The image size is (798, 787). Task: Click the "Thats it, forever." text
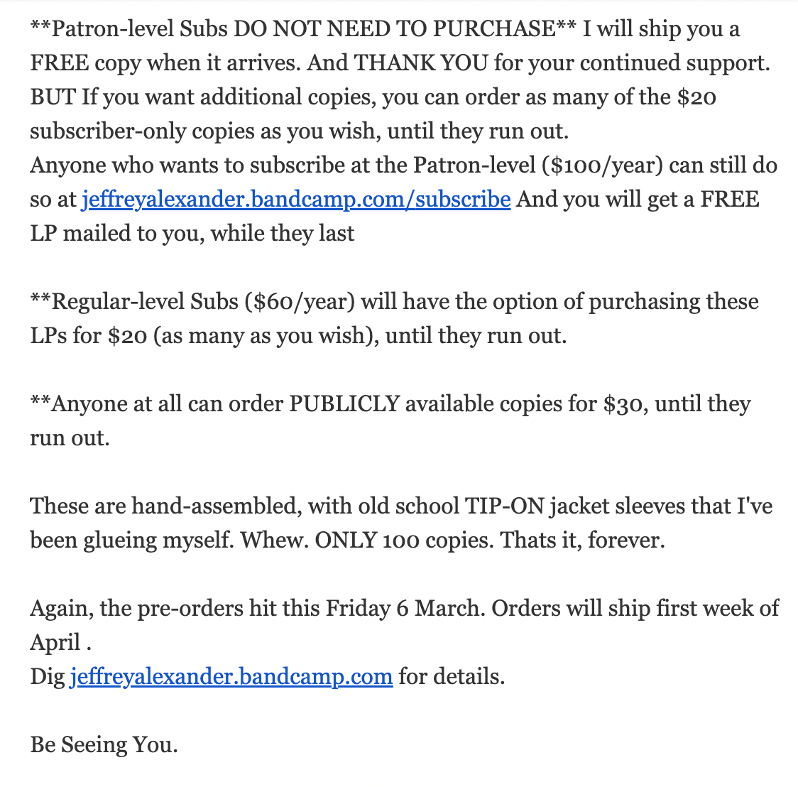[582, 541]
